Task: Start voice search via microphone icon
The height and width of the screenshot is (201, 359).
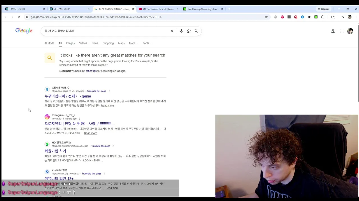Action: (x=181, y=31)
